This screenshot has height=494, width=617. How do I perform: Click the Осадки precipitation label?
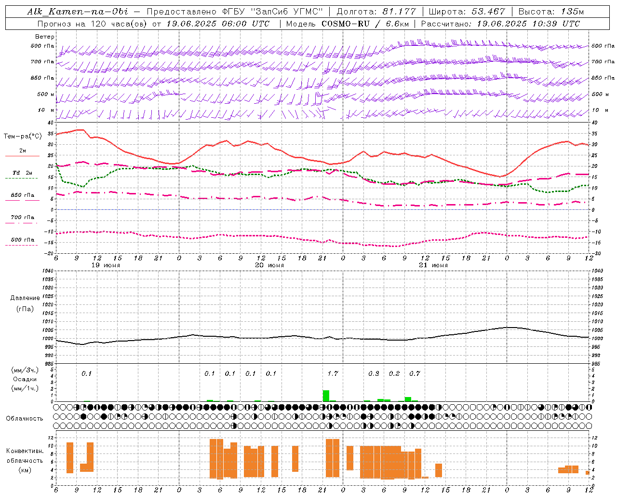coord(25,379)
